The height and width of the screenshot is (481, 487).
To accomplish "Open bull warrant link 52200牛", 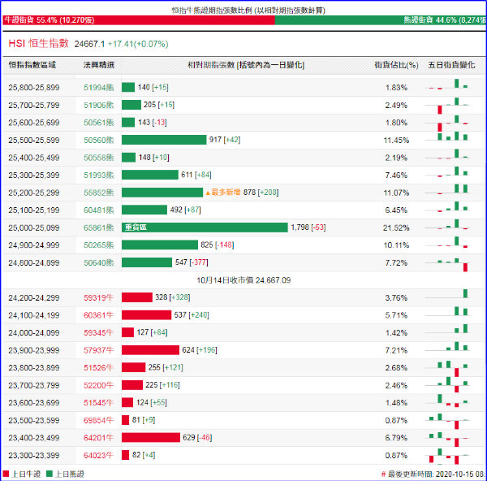I will tap(98, 385).
